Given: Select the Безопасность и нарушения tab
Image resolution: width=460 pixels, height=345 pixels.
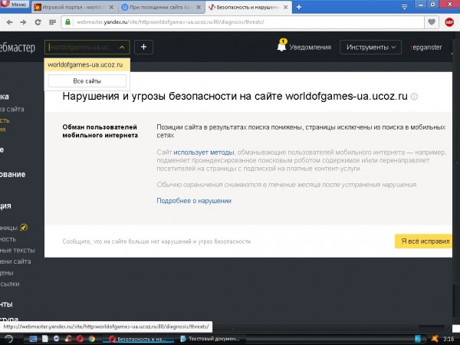Looking at the screenshot, I should 248,7.
